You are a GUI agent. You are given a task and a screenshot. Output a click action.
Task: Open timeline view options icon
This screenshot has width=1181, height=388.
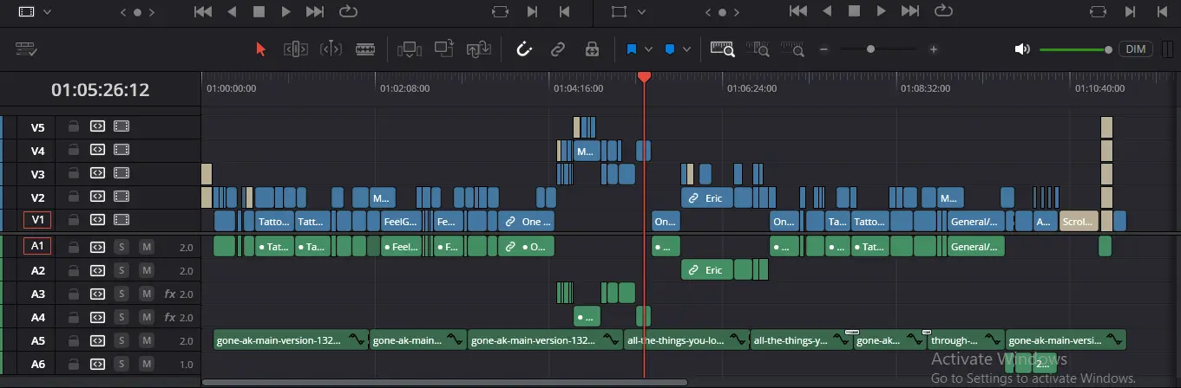26,49
